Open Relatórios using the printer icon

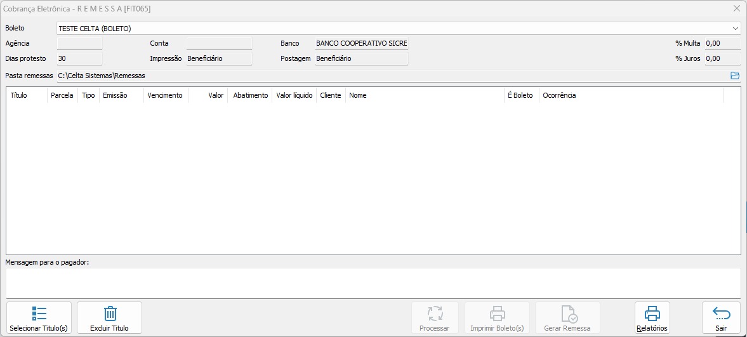[652, 314]
